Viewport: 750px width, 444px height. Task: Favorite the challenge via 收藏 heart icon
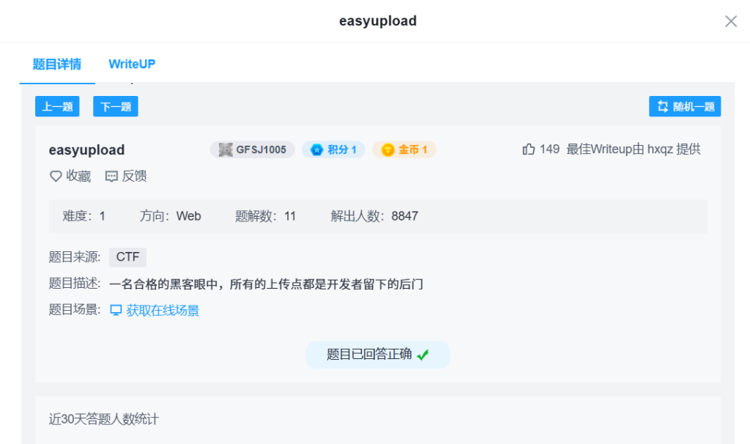(56, 176)
